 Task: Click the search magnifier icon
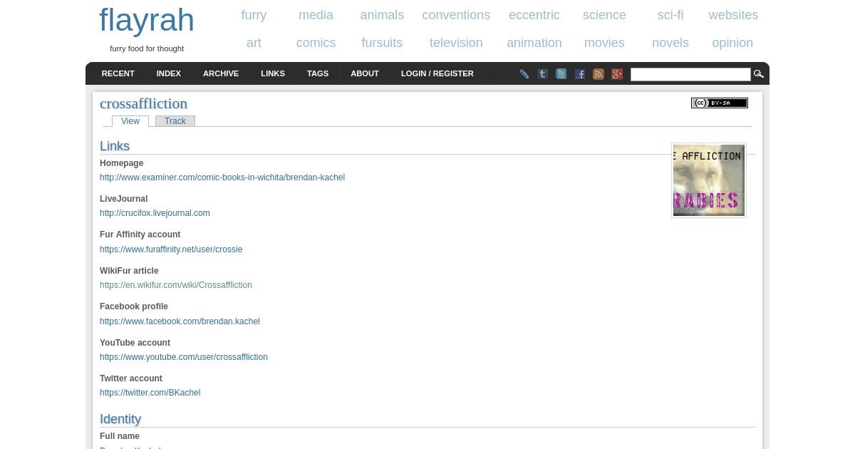pos(759,74)
